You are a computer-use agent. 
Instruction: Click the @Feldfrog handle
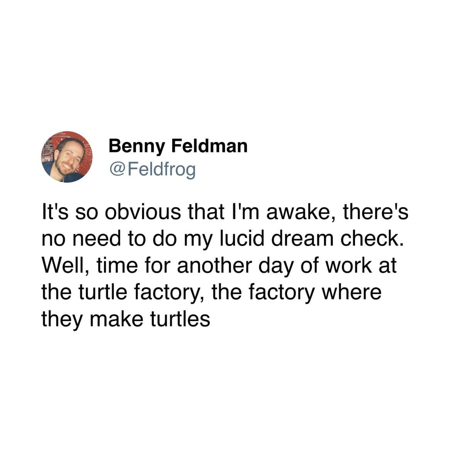click(153, 169)
